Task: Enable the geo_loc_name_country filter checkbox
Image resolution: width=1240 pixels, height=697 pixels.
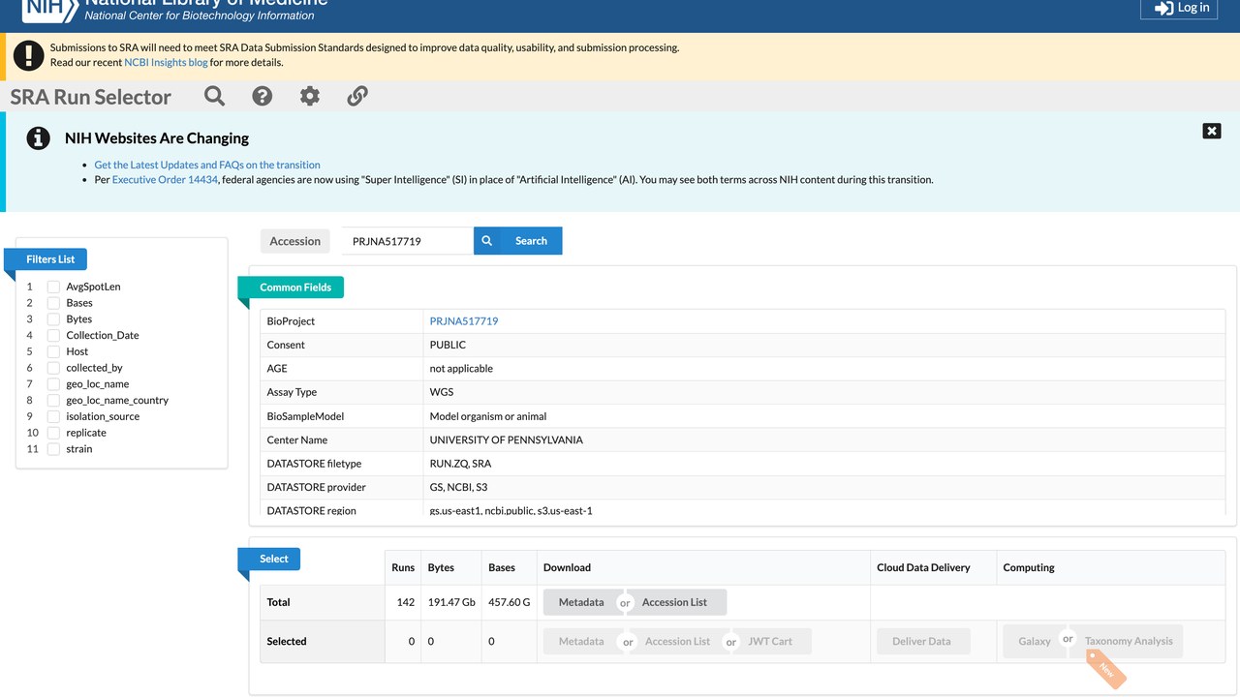Action: pos(54,400)
